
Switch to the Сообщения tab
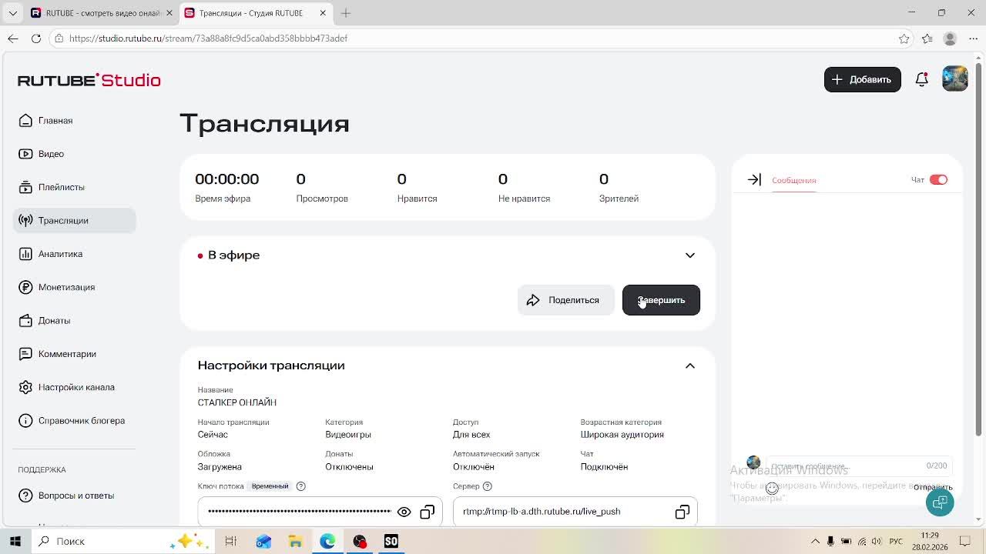tap(793, 180)
